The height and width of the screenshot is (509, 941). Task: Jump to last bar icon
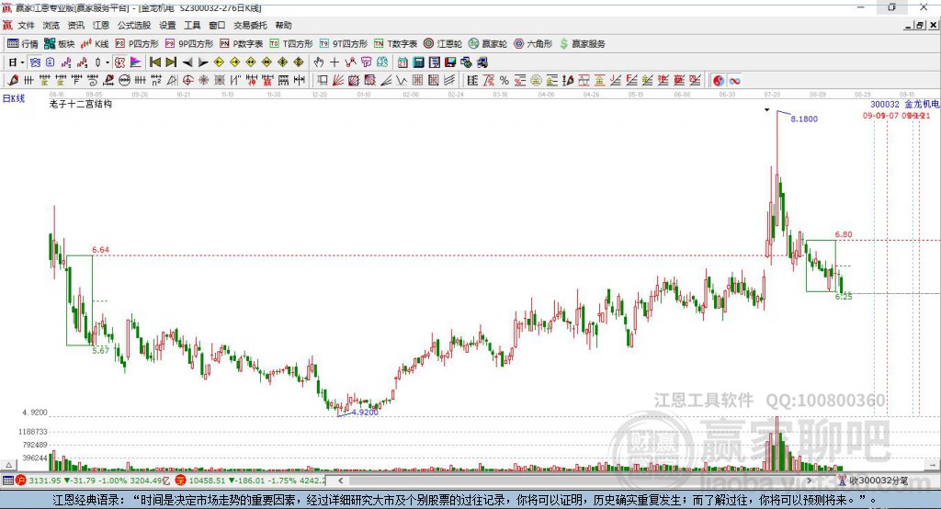click(x=171, y=62)
